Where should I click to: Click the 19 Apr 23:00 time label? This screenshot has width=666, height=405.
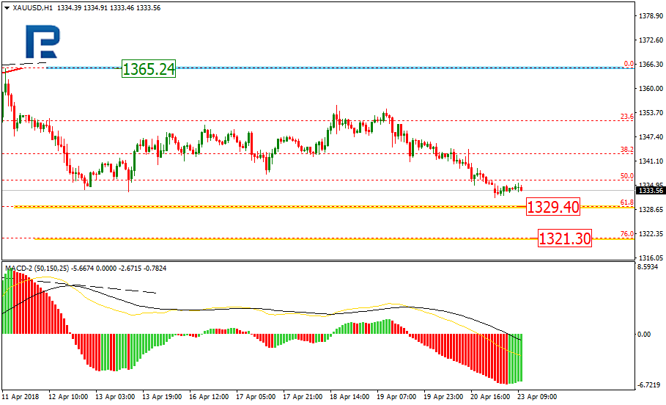click(x=443, y=397)
